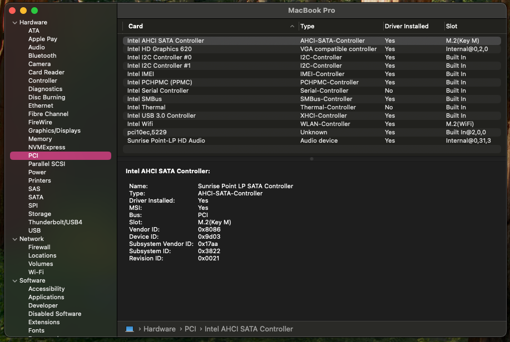Viewport: 510px width, 342px height.
Task: Open Fonts under Software
Action: (x=36, y=330)
